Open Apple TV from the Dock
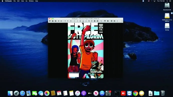173x97 pixels. pyautogui.click(x=90, y=93)
